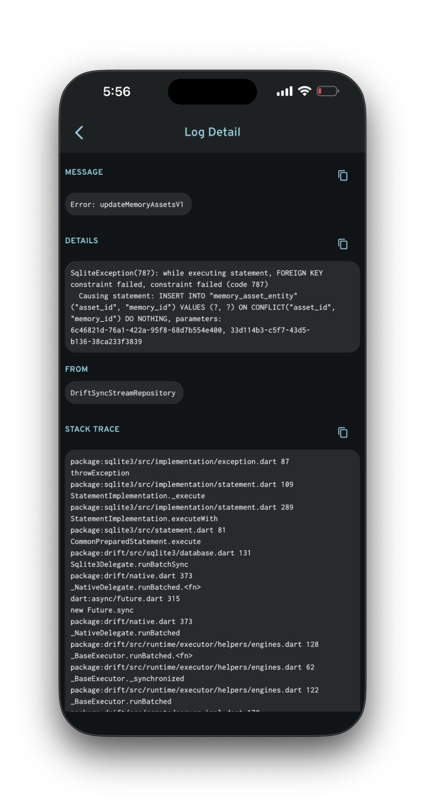Copy the DETAILS section content
425x812 pixels.
tap(343, 244)
